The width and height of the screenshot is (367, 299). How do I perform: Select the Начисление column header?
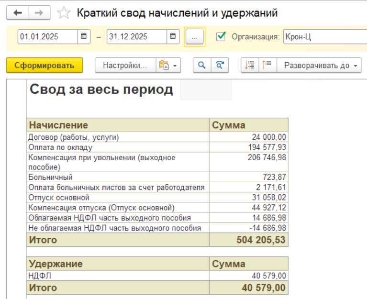118,125
